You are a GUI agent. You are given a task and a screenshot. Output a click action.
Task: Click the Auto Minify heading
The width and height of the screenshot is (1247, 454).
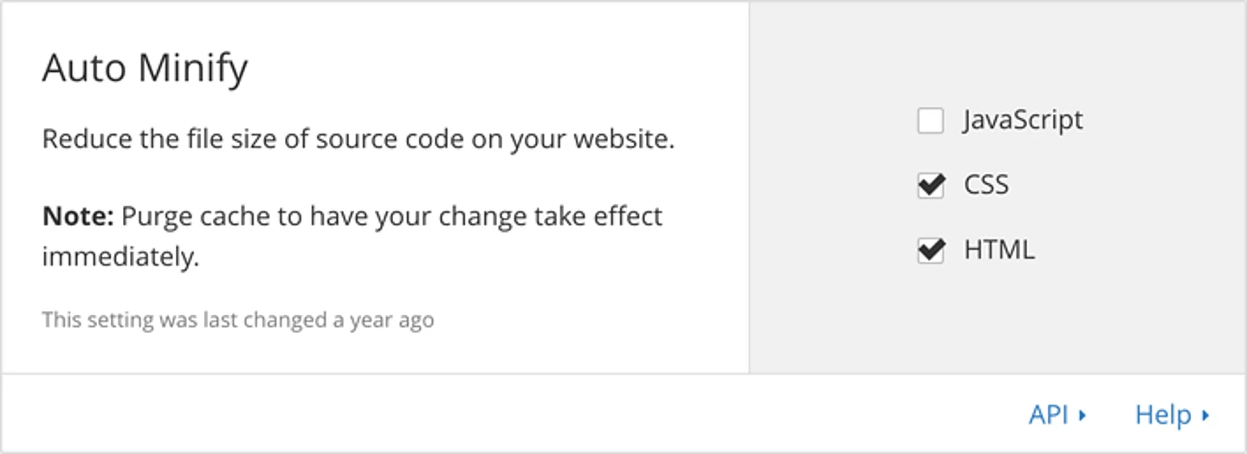(x=145, y=68)
